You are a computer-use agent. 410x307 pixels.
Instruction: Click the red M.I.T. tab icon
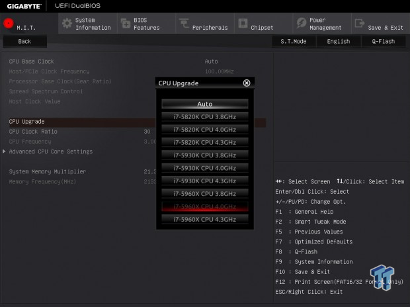9,23
